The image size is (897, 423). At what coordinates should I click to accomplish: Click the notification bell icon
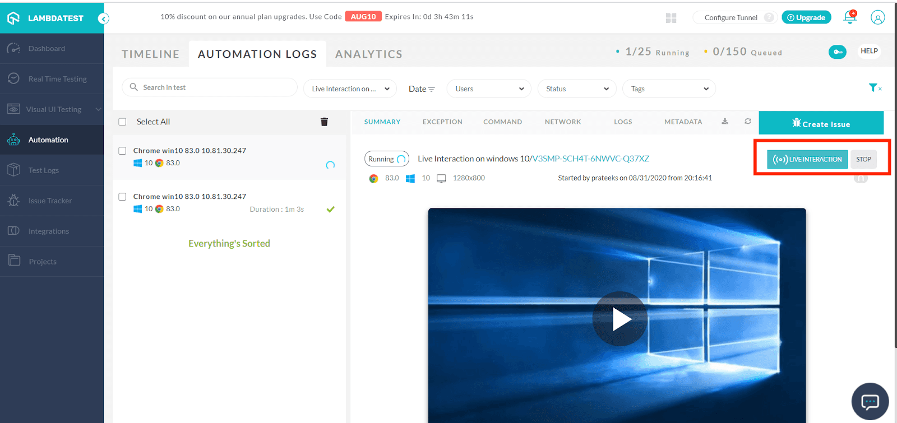coord(850,18)
